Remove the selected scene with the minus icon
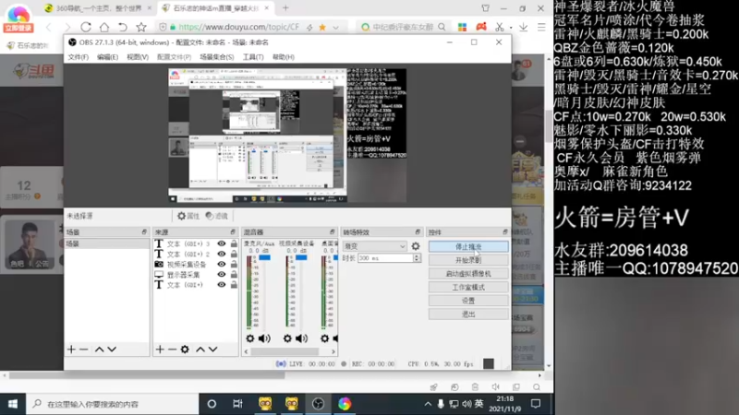739x415 pixels. [84, 350]
